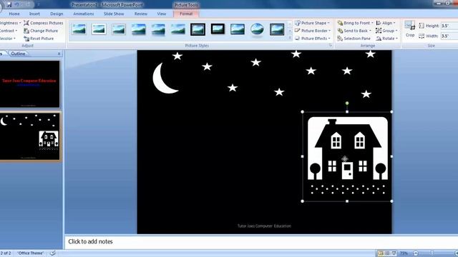Switch to the Insert ribbon tab
The height and width of the screenshot is (257, 458).
tap(34, 14)
